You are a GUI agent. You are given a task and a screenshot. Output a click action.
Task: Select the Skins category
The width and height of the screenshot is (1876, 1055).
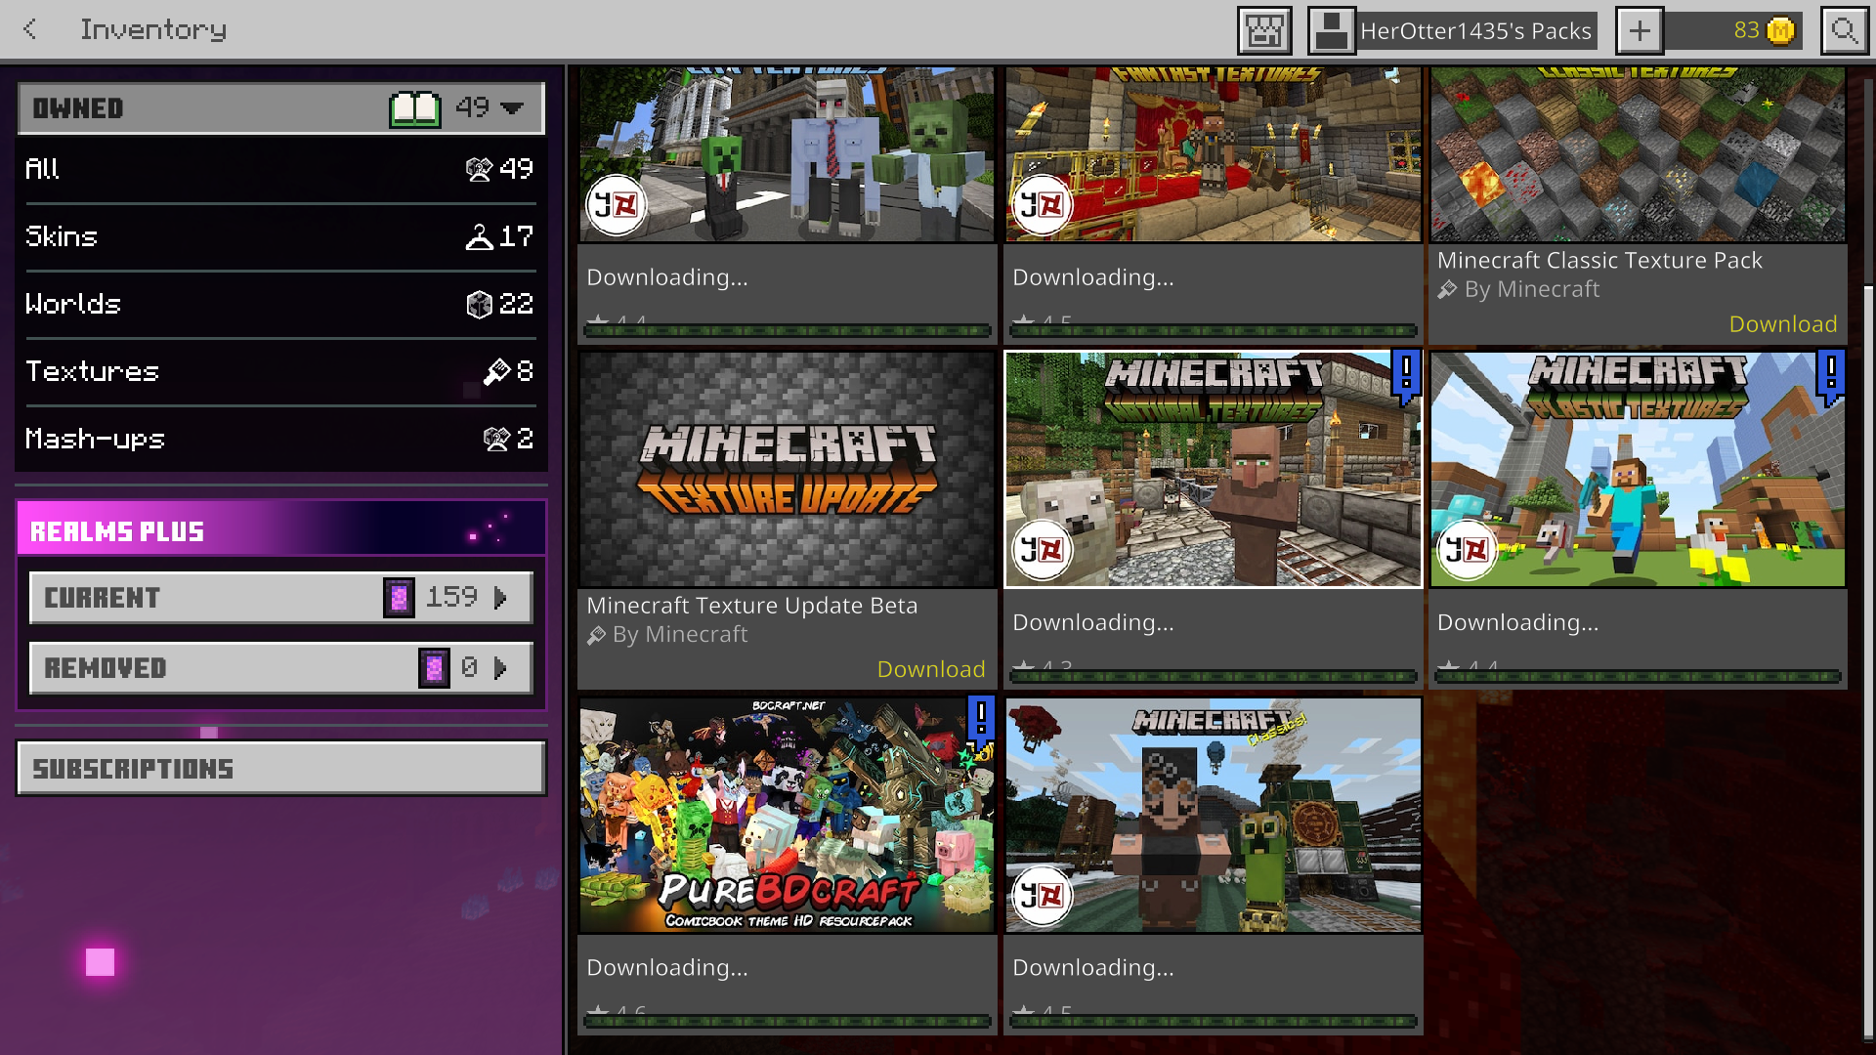[280, 236]
